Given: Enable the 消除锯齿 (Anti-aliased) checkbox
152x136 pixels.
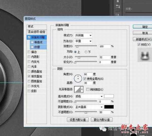Looking at the screenshot, I should pyautogui.click(x=88, y=89).
